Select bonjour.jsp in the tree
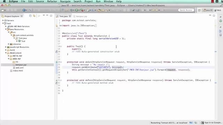This screenshot has width=223, height=125. [x=21, y=65]
